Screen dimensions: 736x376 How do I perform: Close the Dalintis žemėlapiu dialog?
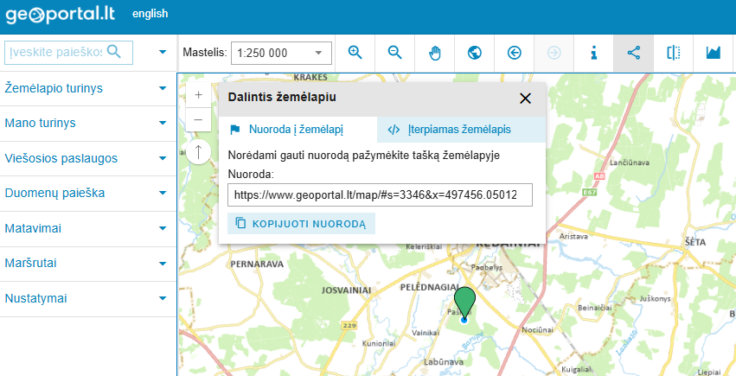coord(525,98)
